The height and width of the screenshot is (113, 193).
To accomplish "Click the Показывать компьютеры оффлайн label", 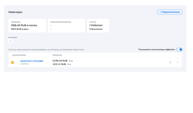I will tap(157, 49).
